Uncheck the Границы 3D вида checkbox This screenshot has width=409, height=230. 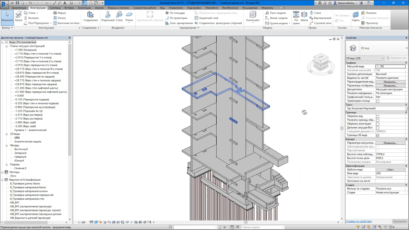378,135
